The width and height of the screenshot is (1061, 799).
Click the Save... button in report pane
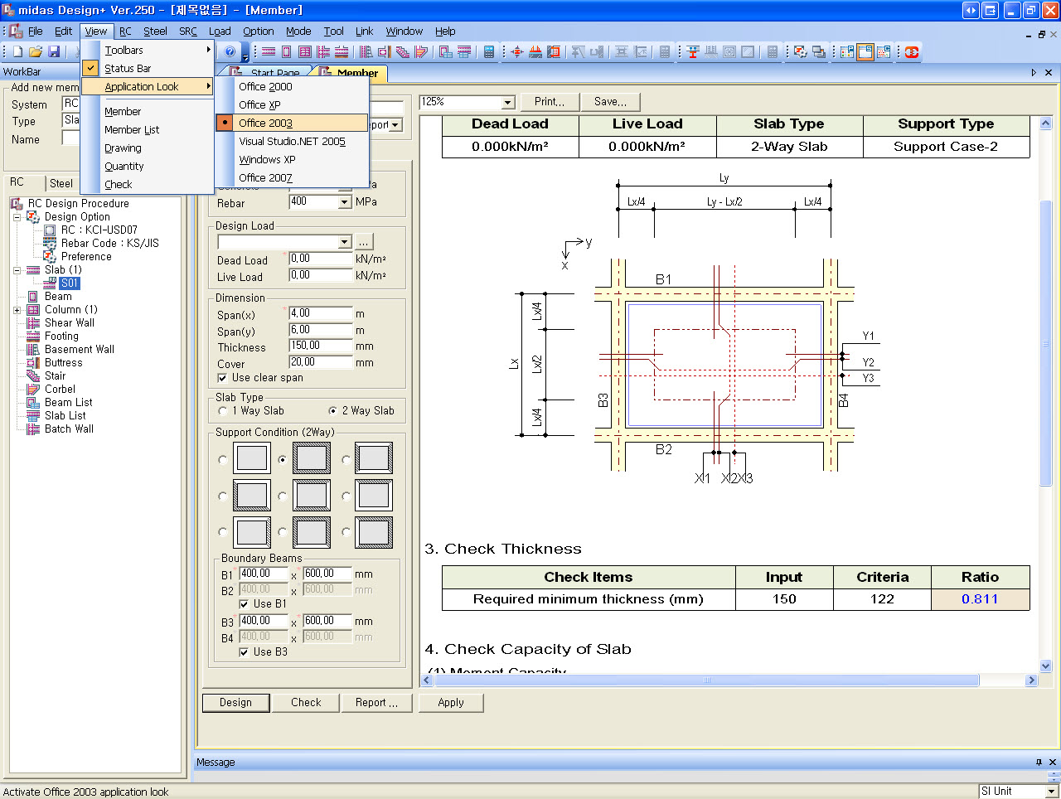coord(611,102)
